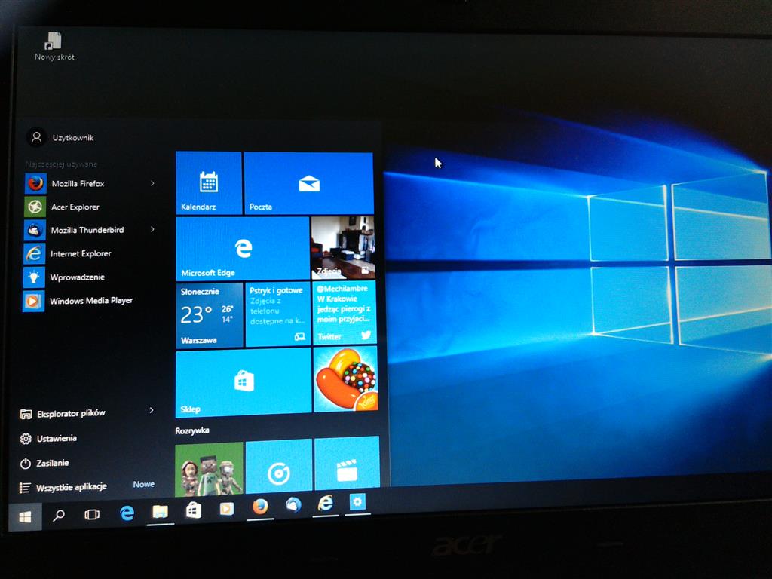The image size is (772, 579).
Task: Open the Sklep store tile
Action: pyautogui.click(x=244, y=382)
